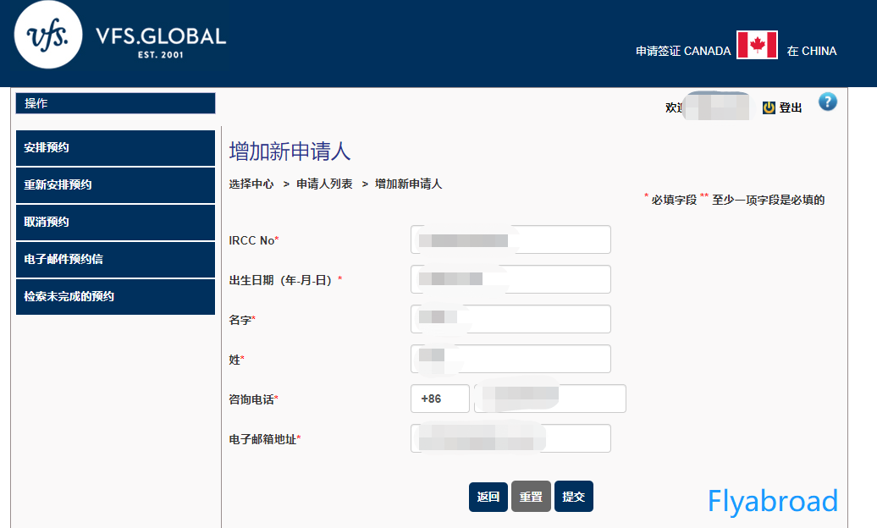
Task: Open 安排预约 in the sidebar menu
Action: (115, 147)
